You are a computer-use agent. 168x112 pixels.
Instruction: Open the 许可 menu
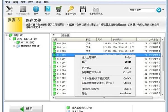38,2
